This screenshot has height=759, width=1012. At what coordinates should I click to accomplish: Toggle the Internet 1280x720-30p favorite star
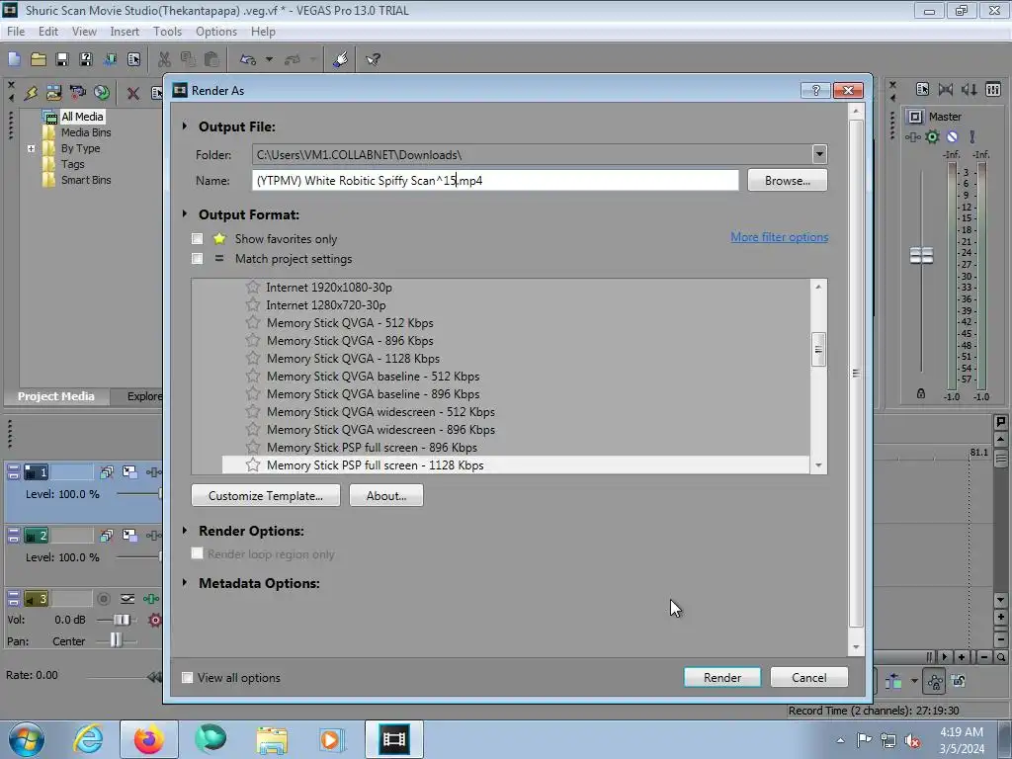point(253,304)
